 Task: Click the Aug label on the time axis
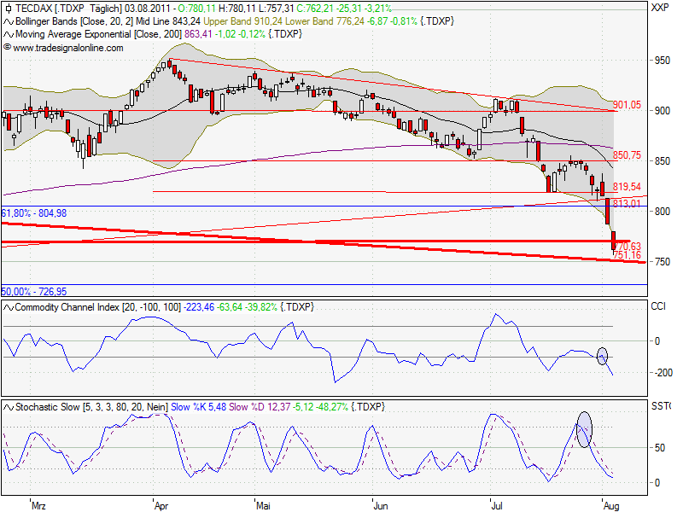click(613, 505)
